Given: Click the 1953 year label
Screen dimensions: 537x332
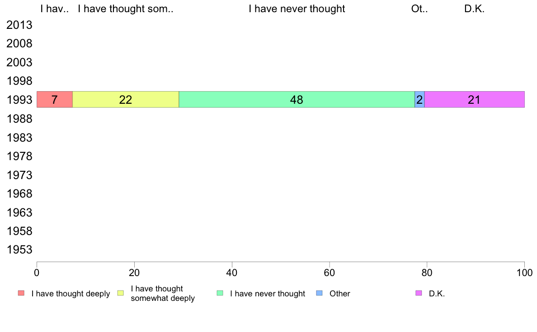Looking at the screenshot, I should (19, 249).
